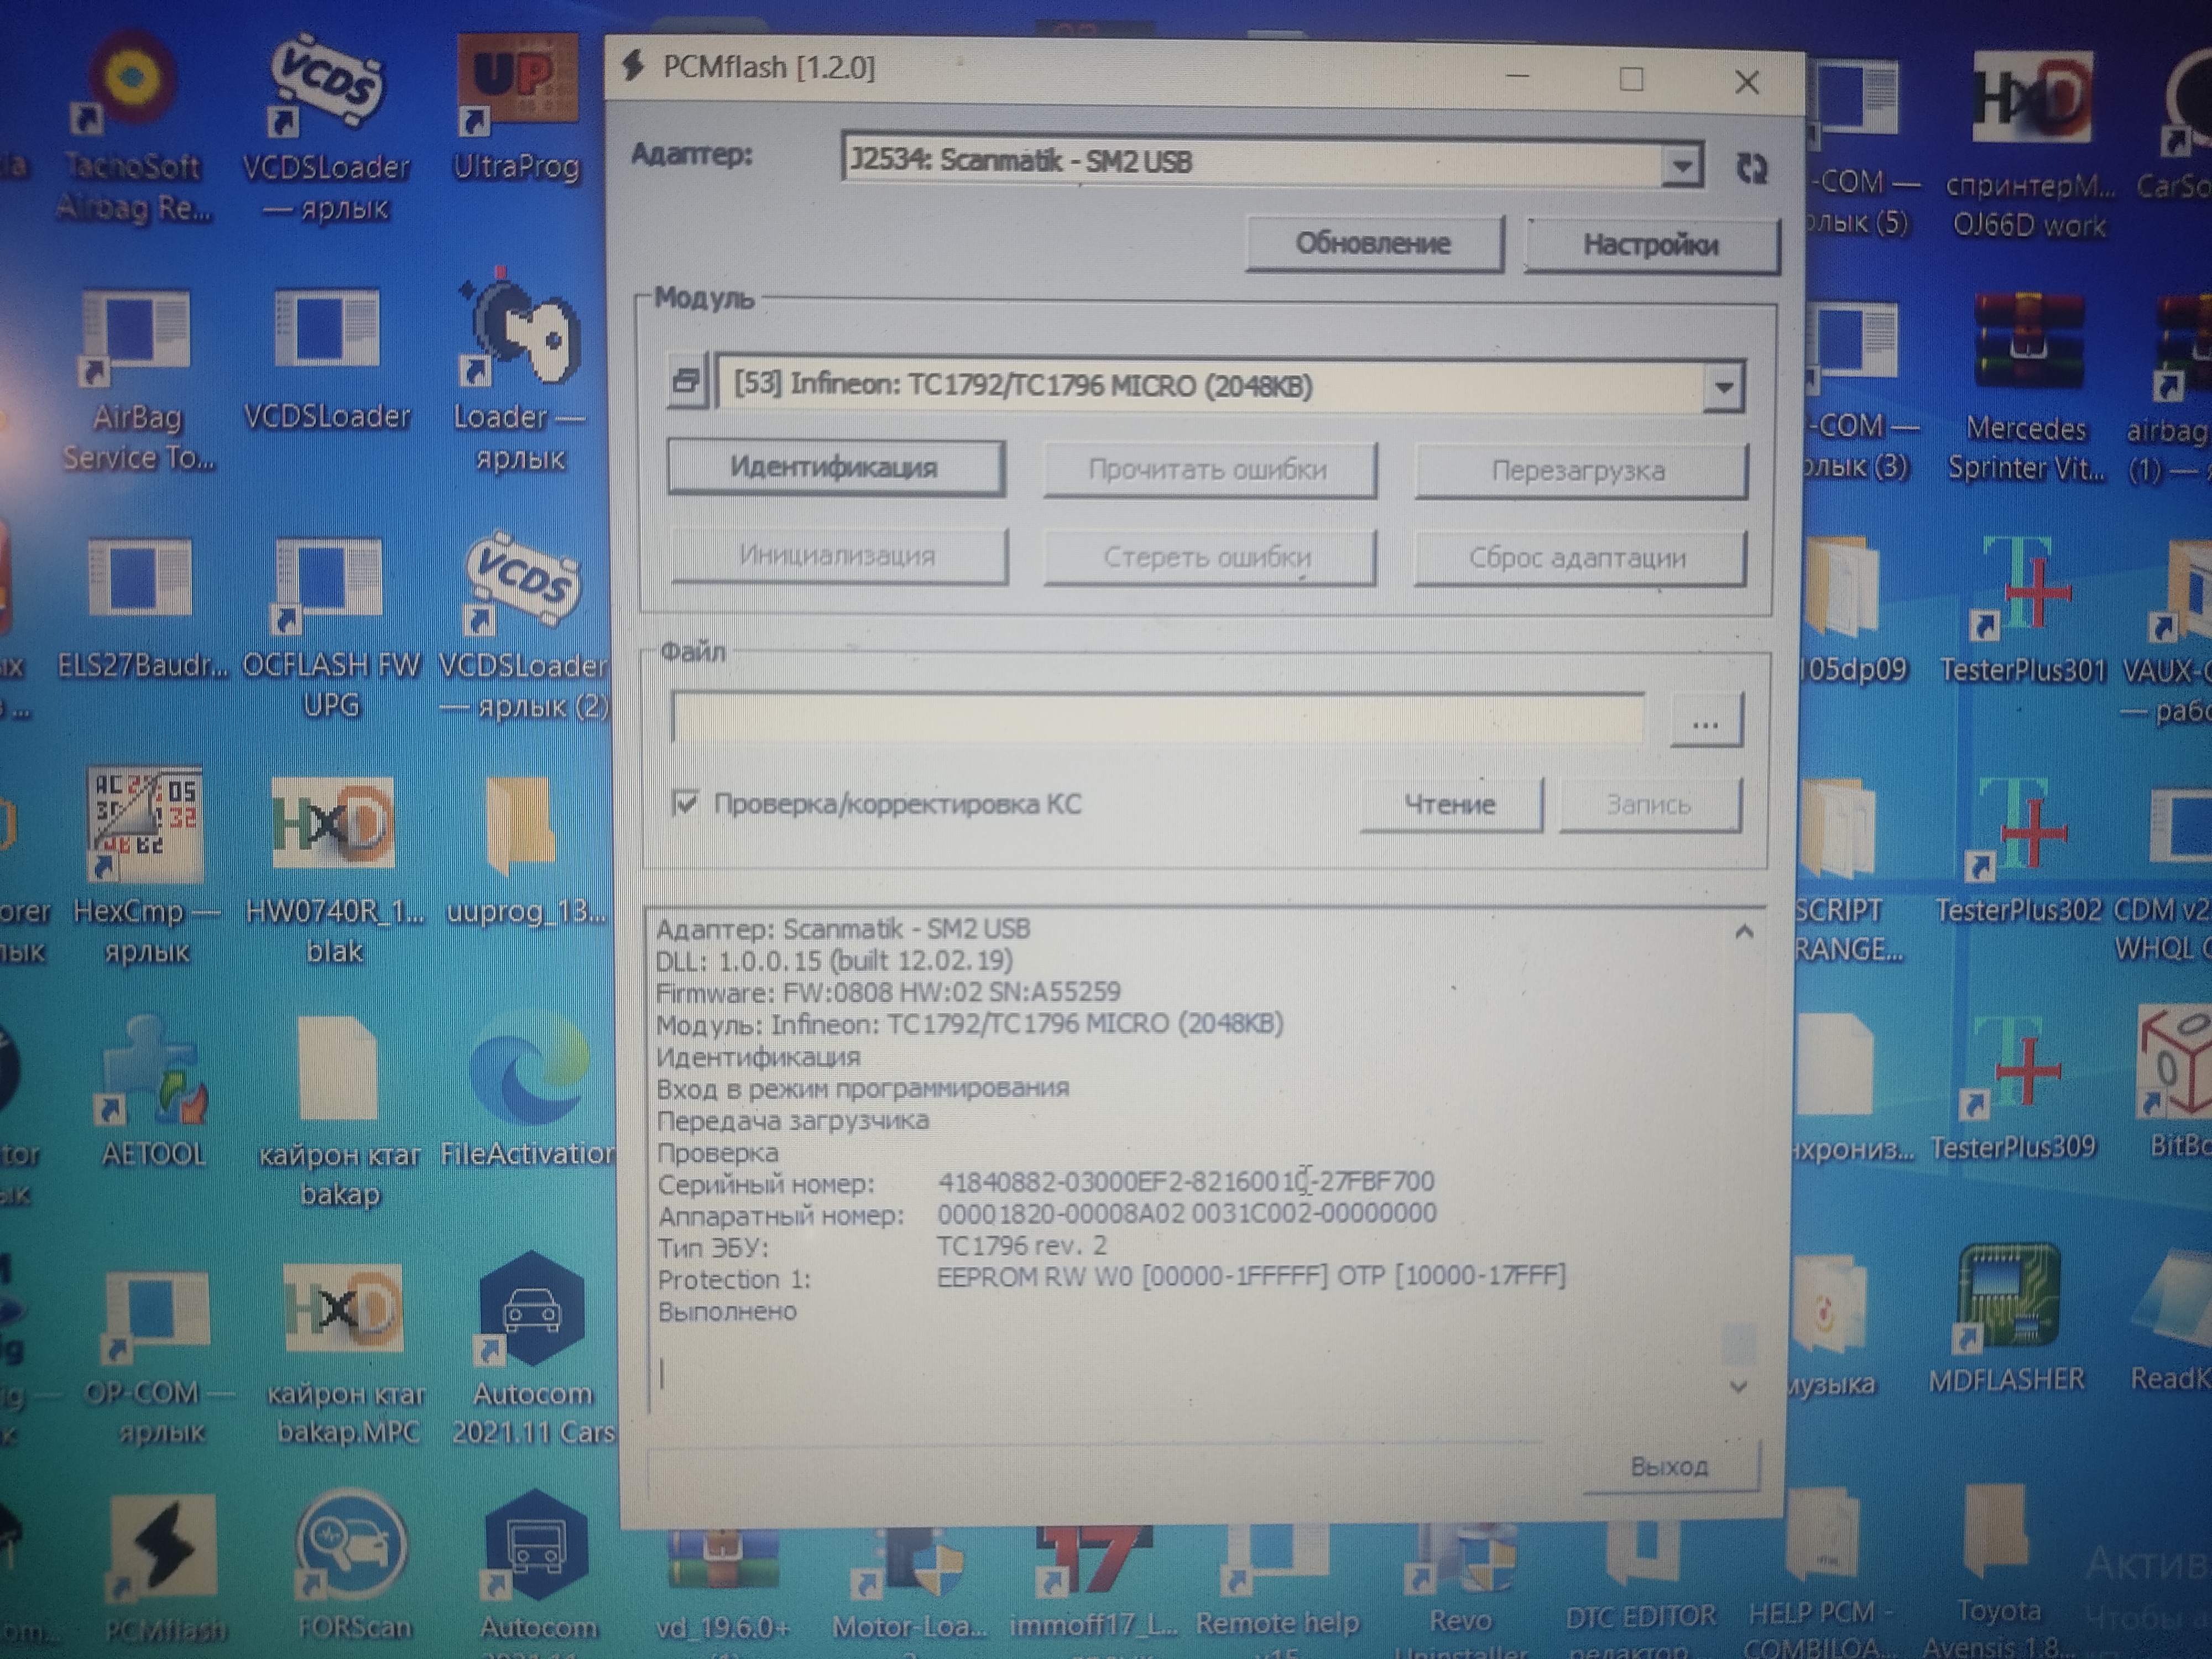The width and height of the screenshot is (2212, 1659).
Task: Open Настройки settings button
Action: pyautogui.click(x=1650, y=244)
